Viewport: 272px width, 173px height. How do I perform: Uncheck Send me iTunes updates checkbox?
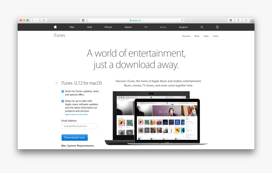(63, 92)
